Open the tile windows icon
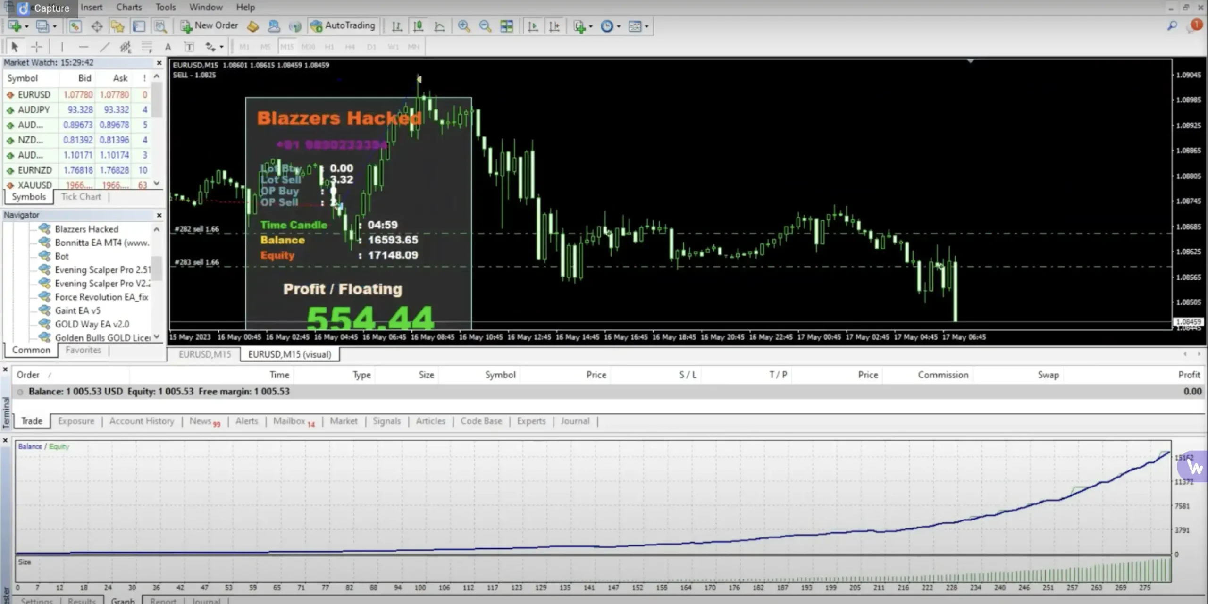Screen dimensions: 1208x604 tap(506, 26)
